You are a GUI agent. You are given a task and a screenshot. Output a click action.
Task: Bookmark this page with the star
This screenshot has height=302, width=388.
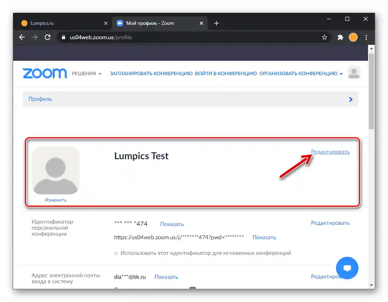[x=324, y=38]
